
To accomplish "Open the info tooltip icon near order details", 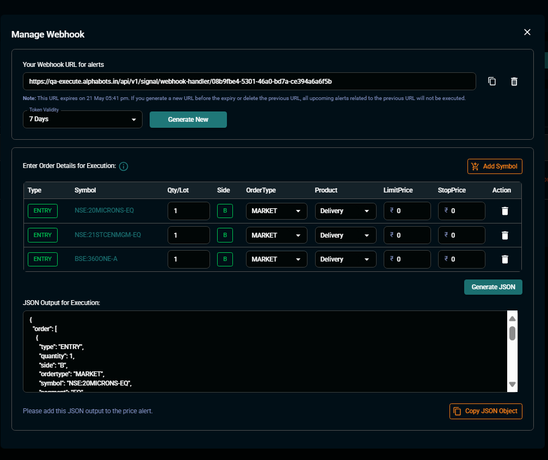I will pos(124,166).
